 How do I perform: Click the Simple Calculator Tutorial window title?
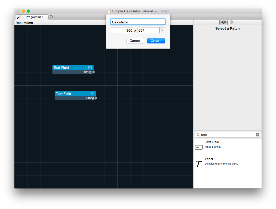132,11
